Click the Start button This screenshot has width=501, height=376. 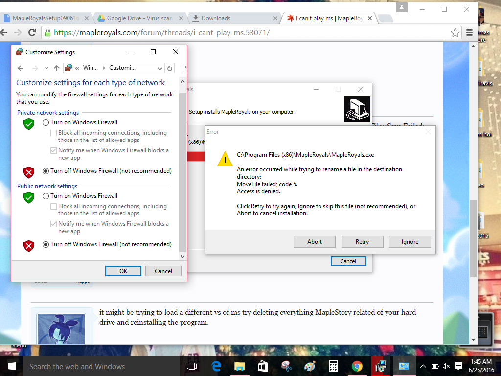(12, 366)
